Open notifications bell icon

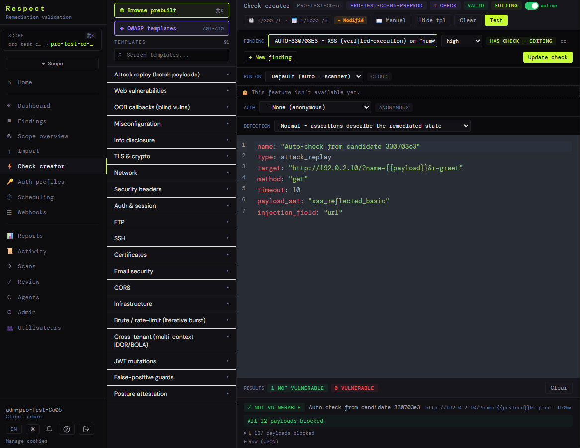click(49, 429)
